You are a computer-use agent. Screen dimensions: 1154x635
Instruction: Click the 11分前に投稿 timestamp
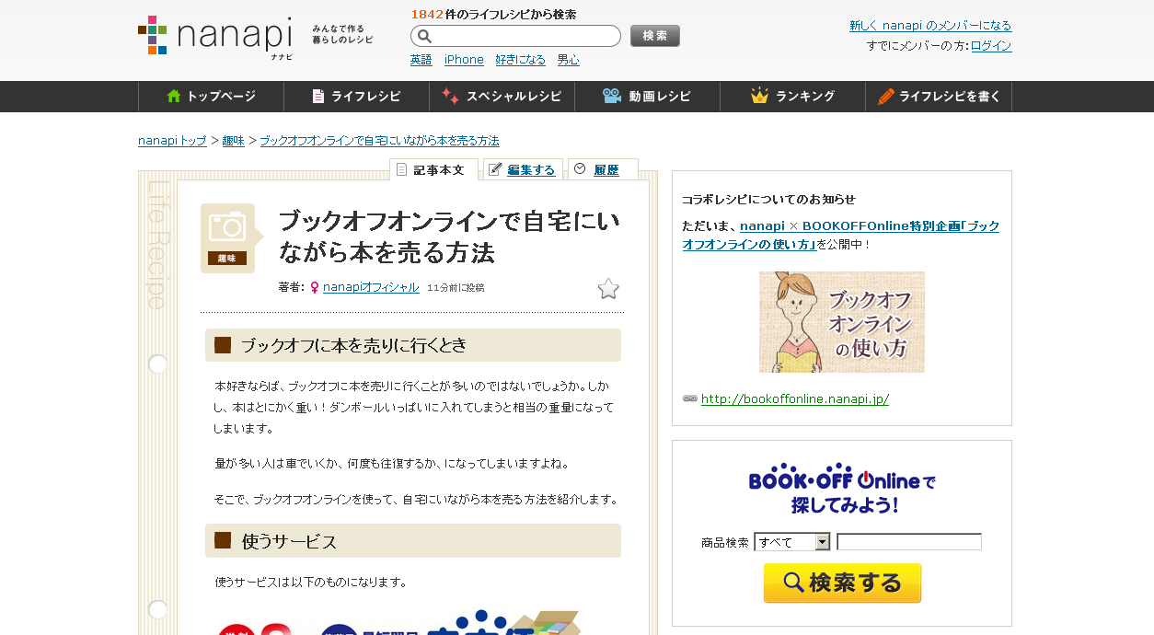click(x=456, y=288)
